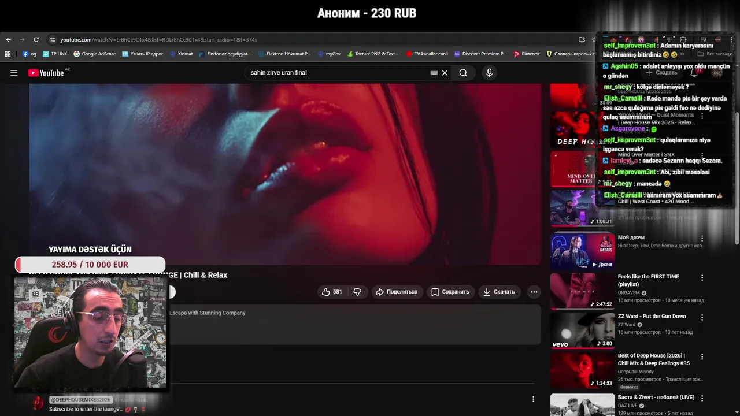This screenshot has width=740, height=416.
Task: Open myGov bookmark
Action: (329, 54)
